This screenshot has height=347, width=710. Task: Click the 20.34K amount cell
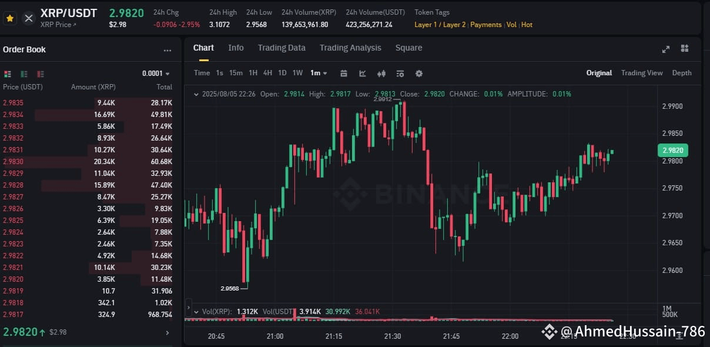tap(105, 162)
